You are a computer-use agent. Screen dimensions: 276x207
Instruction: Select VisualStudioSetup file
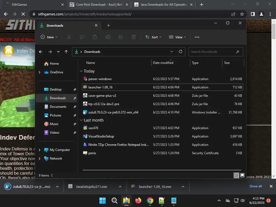(163, 136)
